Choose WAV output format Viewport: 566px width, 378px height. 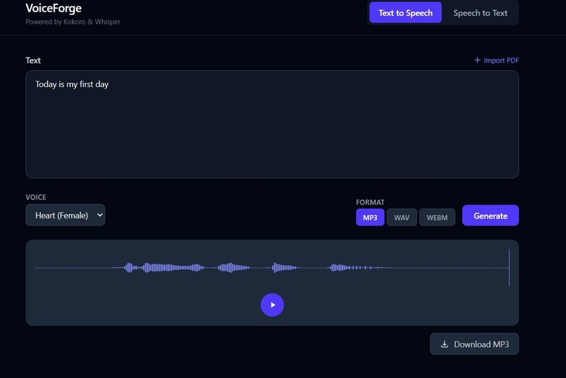coord(402,217)
